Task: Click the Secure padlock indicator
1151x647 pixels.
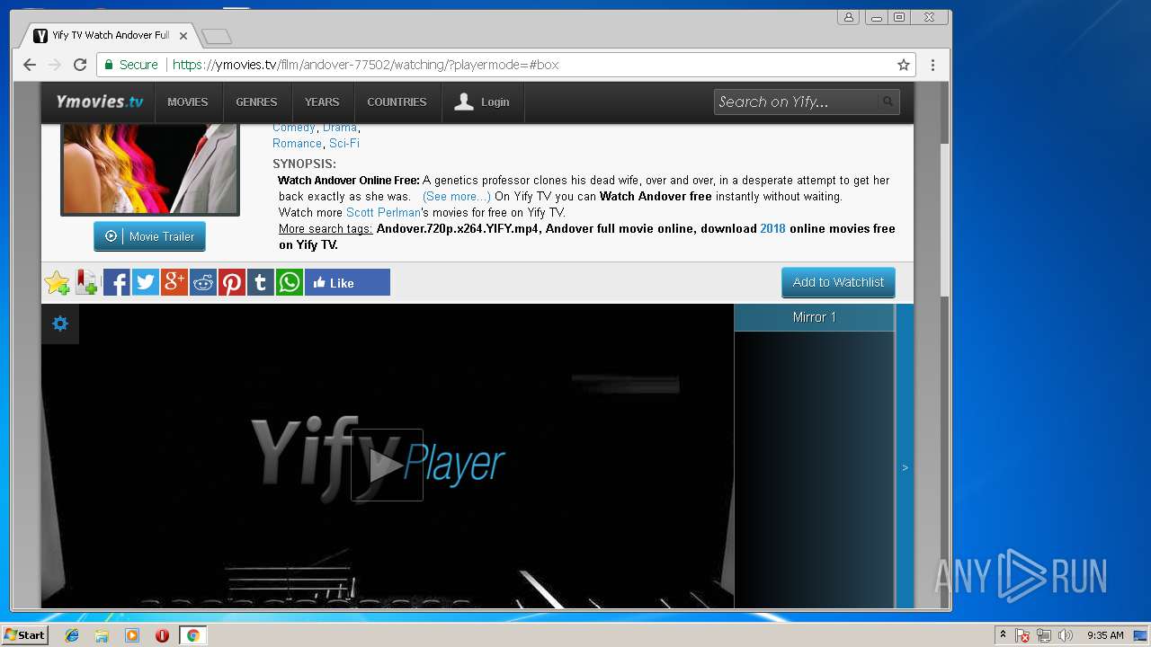Action: [x=131, y=65]
